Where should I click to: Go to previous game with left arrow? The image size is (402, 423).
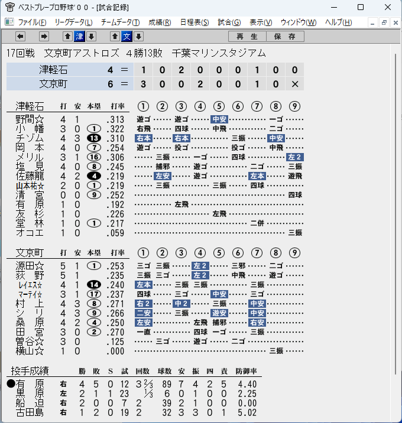20,37
